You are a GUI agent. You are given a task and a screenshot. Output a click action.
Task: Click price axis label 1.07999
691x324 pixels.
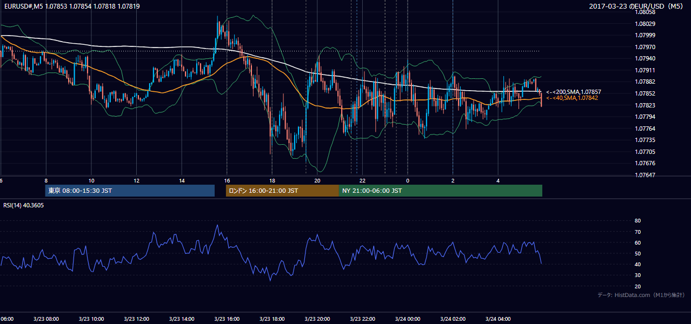(x=645, y=35)
